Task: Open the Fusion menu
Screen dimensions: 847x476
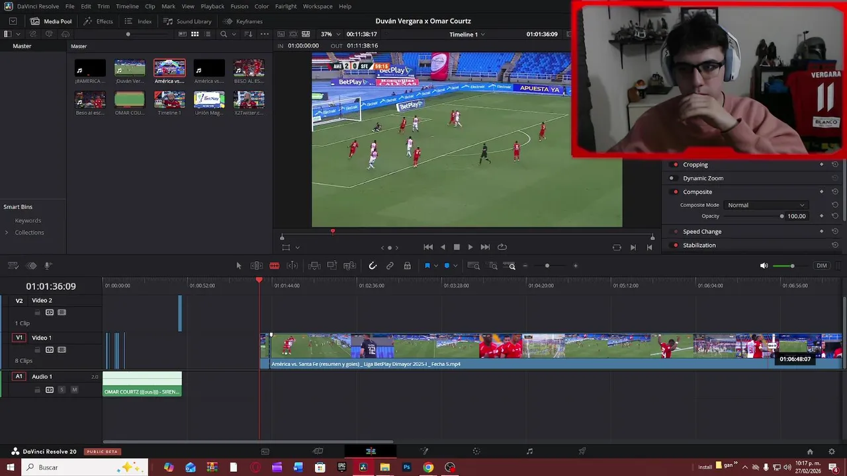Action: coord(240,6)
